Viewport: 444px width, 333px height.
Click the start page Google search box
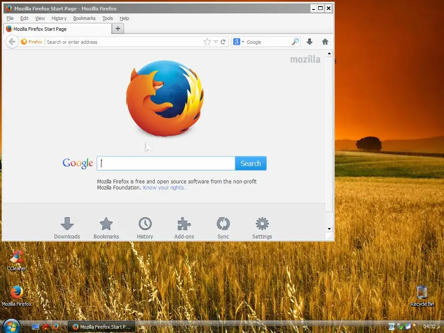tap(166, 163)
